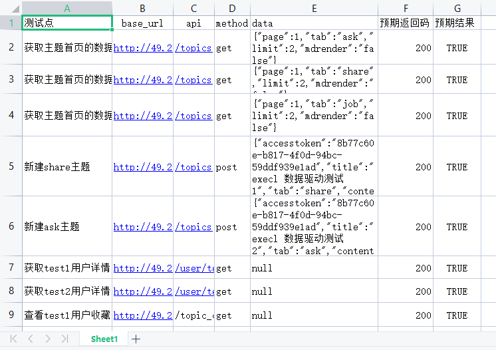Select the 预期返回码 header cell
The height and width of the screenshot is (350, 496).
tap(406, 23)
